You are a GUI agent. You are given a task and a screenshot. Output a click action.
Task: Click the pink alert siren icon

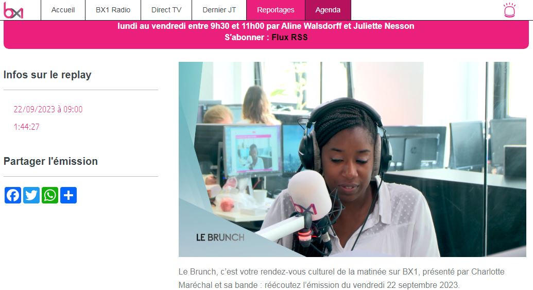509,10
